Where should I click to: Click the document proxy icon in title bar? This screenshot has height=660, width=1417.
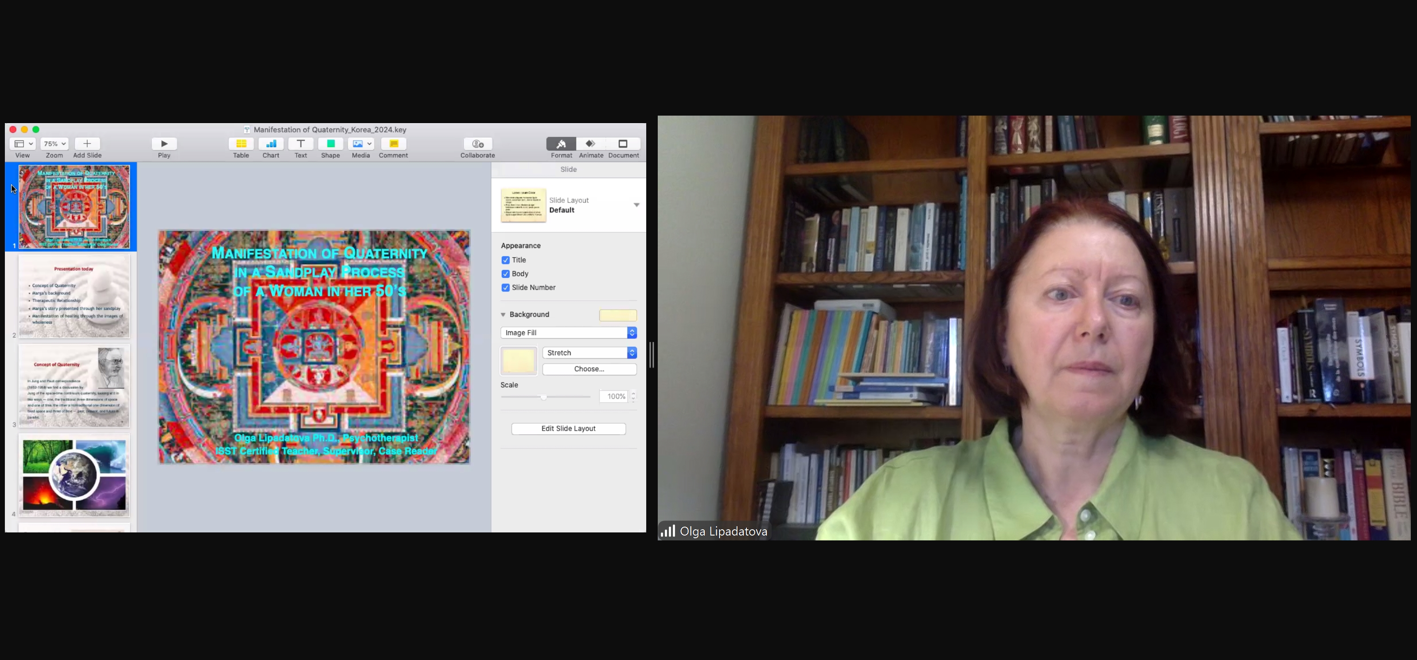[x=247, y=130]
